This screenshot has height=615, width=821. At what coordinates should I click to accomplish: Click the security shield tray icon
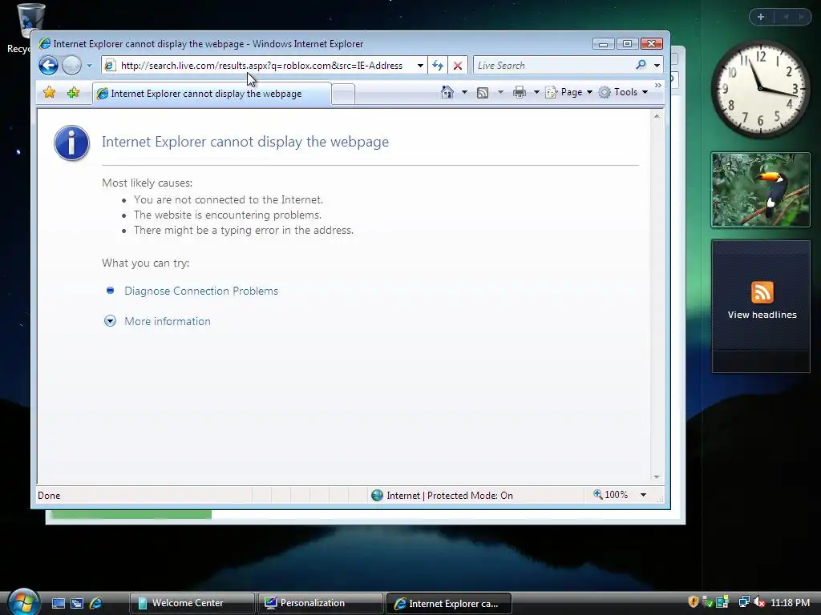pos(694,602)
